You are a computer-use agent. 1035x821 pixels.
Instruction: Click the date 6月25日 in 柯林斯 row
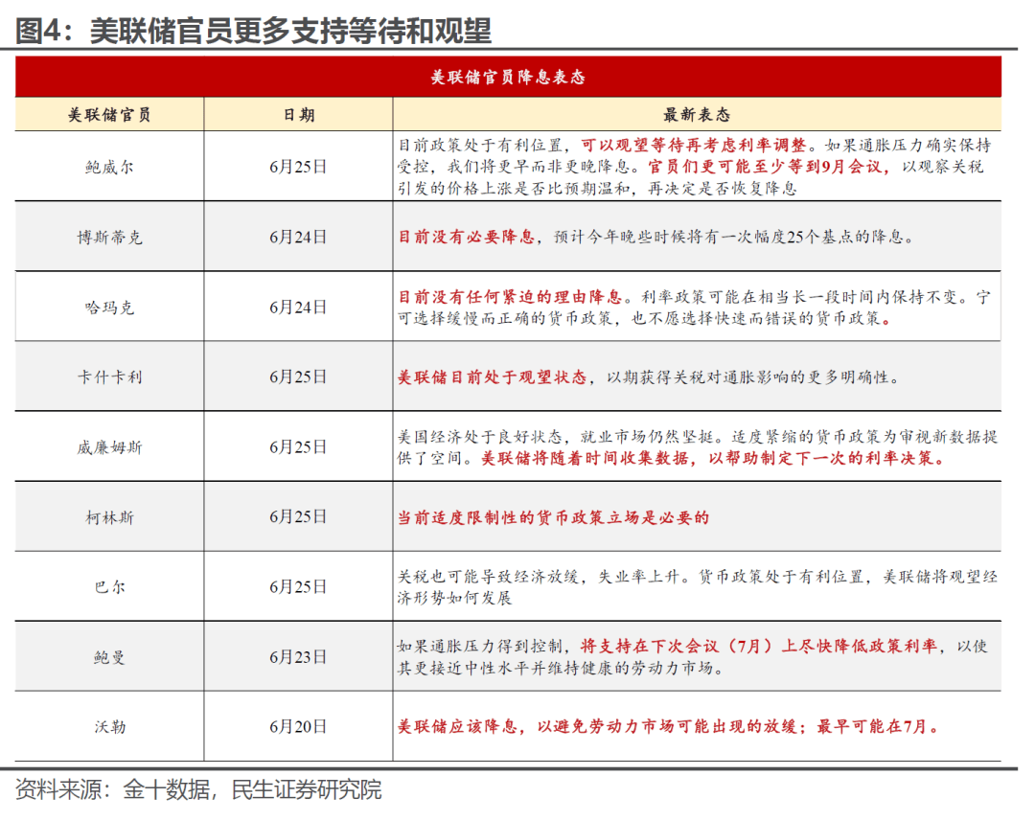298,516
